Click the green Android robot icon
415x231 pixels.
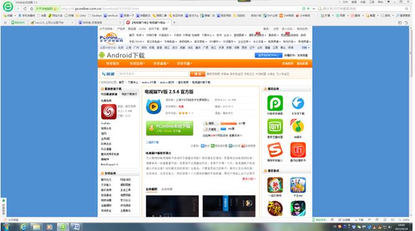pos(102,55)
